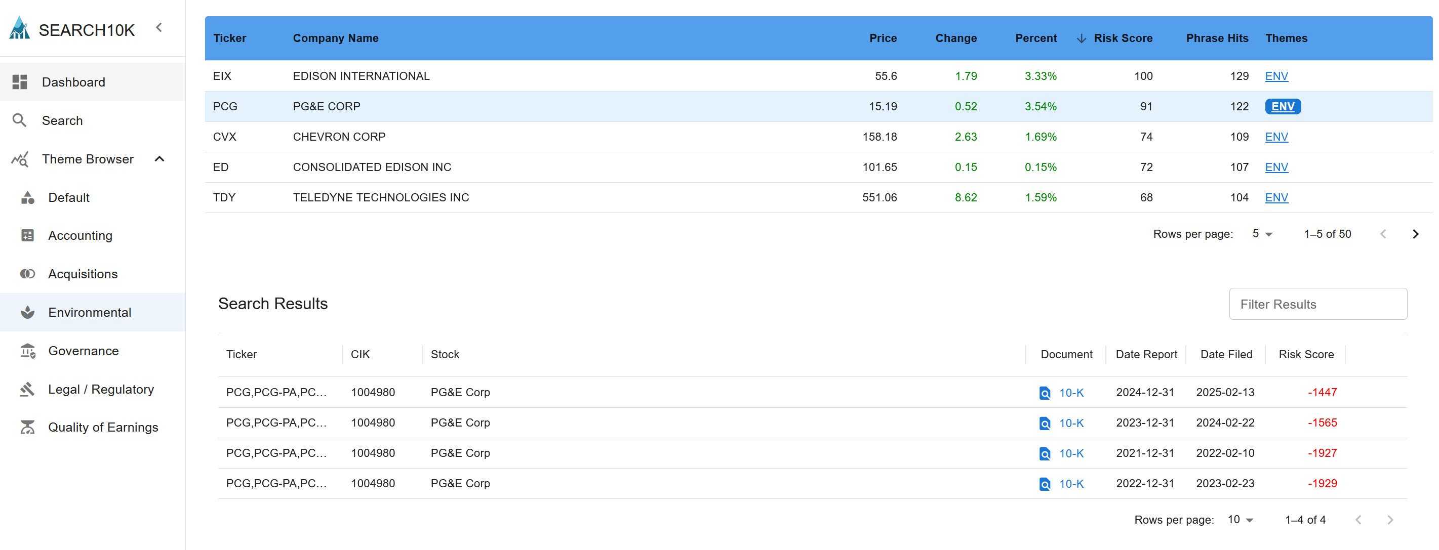Click the Environmental leaf icon
Image resolution: width=1439 pixels, height=550 pixels.
[x=27, y=312]
